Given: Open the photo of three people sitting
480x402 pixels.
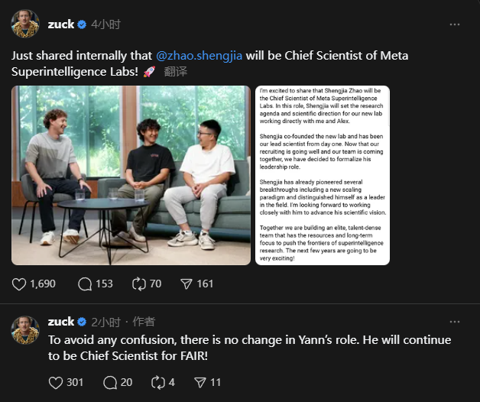Looking at the screenshot, I should [x=131, y=175].
